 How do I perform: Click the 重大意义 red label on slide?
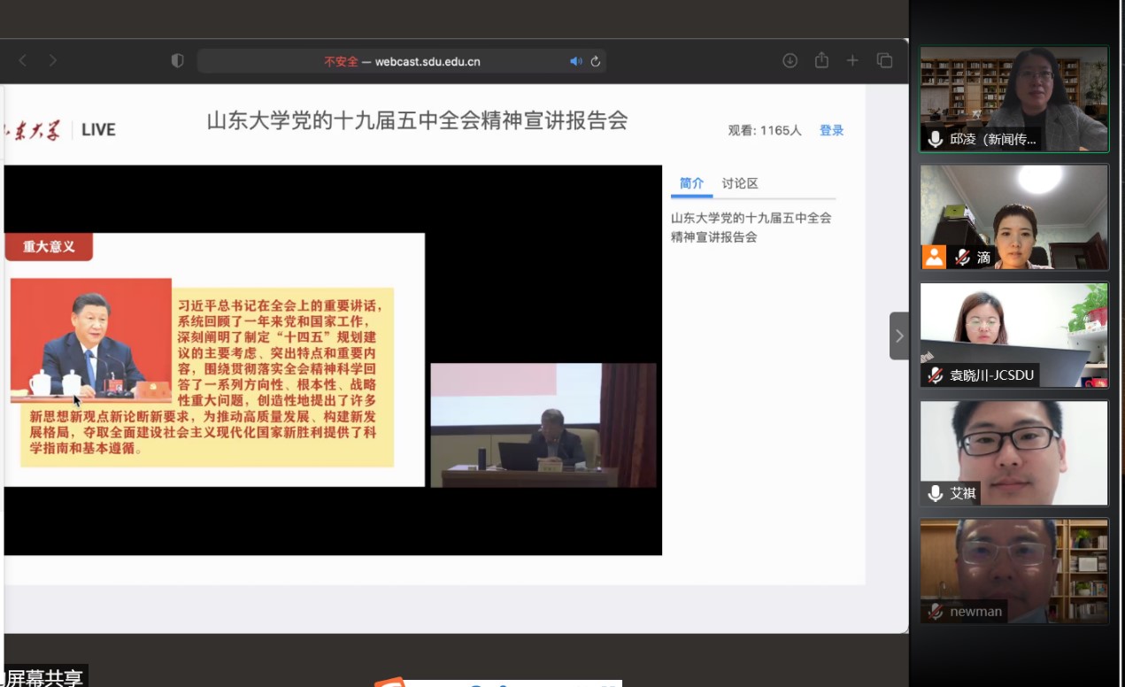point(49,247)
